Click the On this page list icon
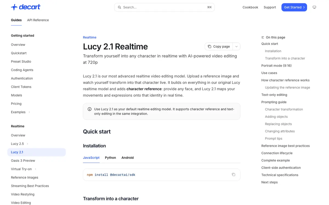Screen dimensions: 329x205 [263, 37]
